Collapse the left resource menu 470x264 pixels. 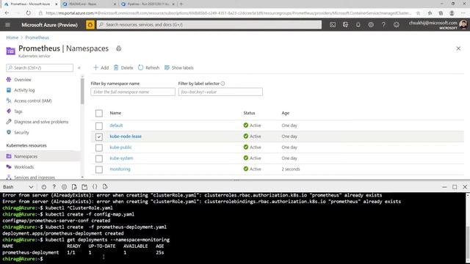point(79,68)
